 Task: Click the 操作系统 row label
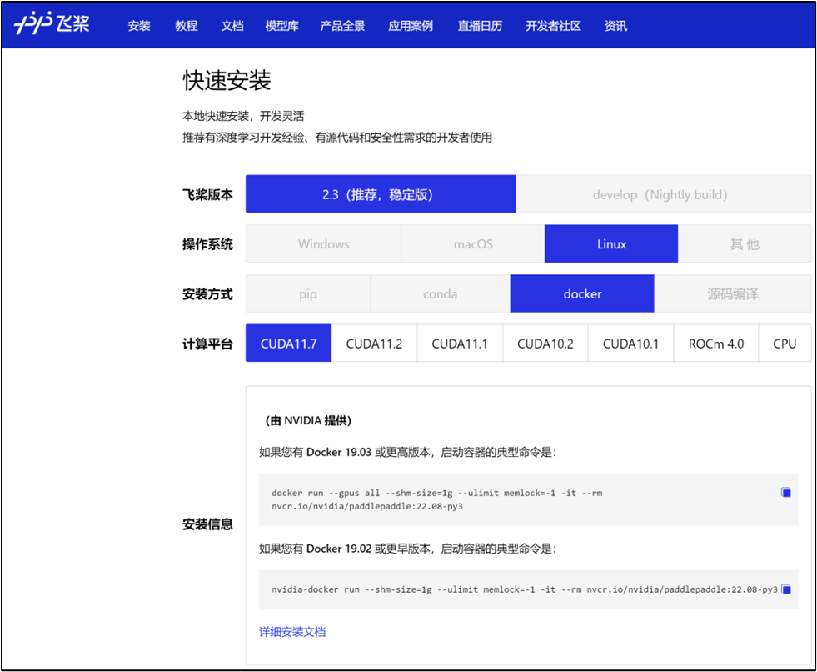click(207, 244)
